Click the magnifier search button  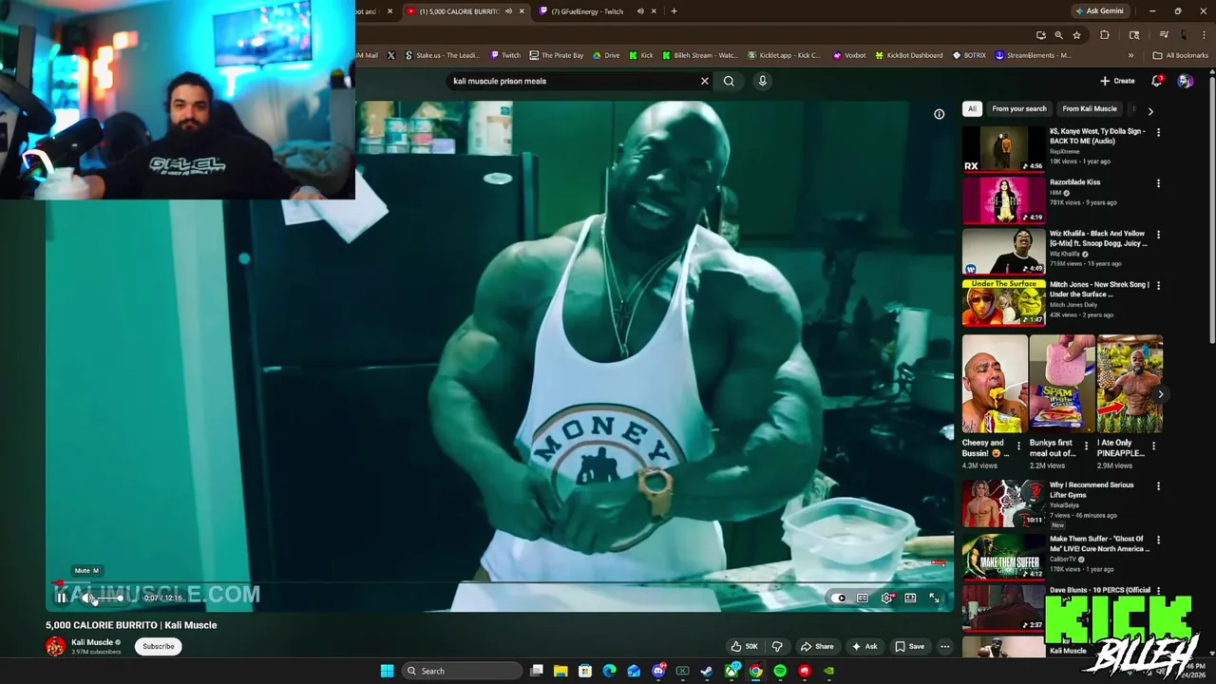[729, 81]
